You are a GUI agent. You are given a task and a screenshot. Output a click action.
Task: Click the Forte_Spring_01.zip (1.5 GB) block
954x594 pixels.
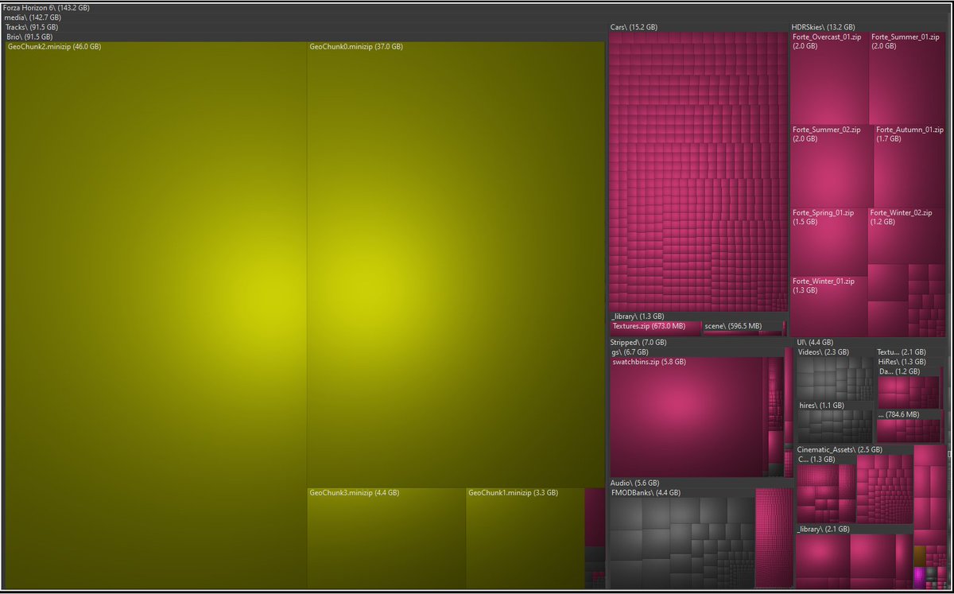point(829,242)
